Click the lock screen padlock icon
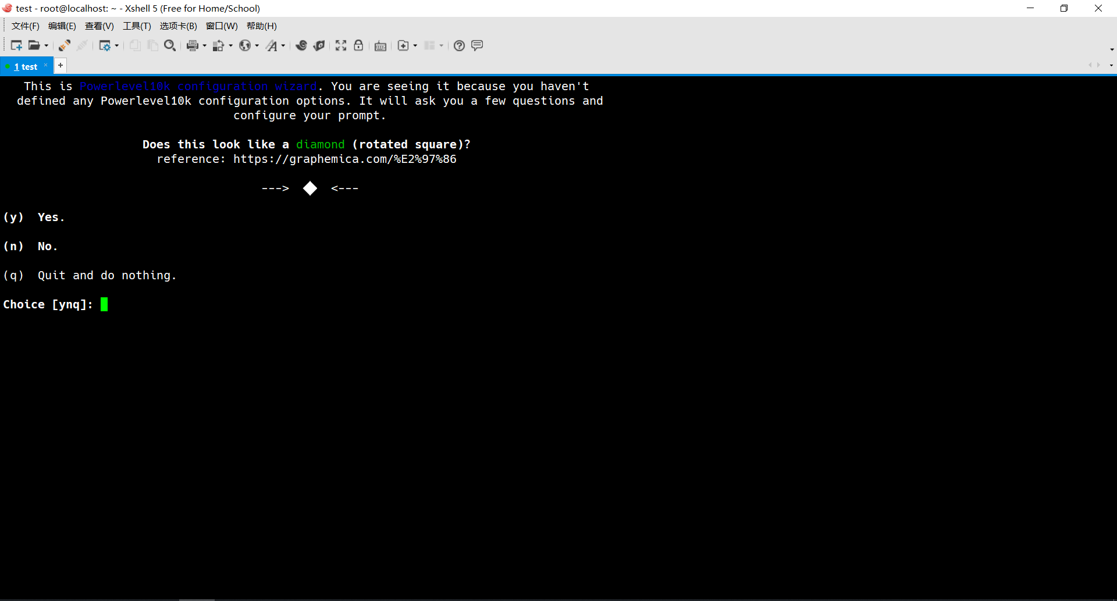The width and height of the screenshot is (1117, 601). [x=358, y=45]
